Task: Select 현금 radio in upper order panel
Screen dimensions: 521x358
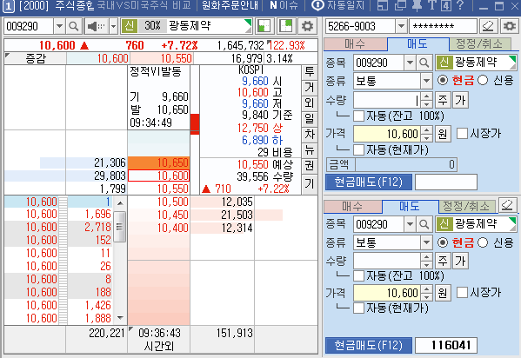Action: [x=443, y=80]
